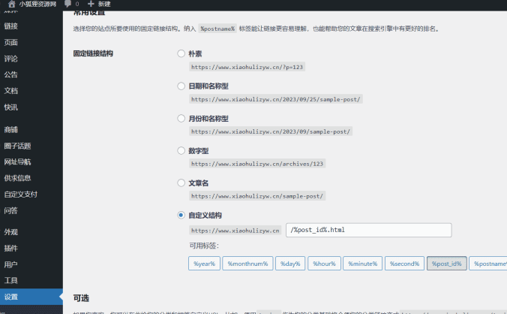Select the 日期和名称型 radio option

tap(181, 86)
